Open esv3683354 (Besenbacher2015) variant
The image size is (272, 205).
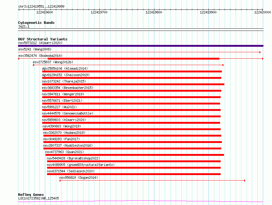pos(68,88)
